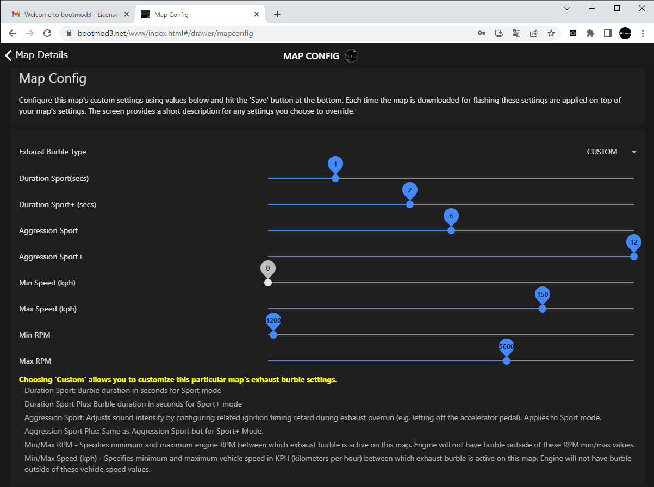Screen dimensions: 654x487
Task: Click the Max RPM row label
Action: point(35,361)
